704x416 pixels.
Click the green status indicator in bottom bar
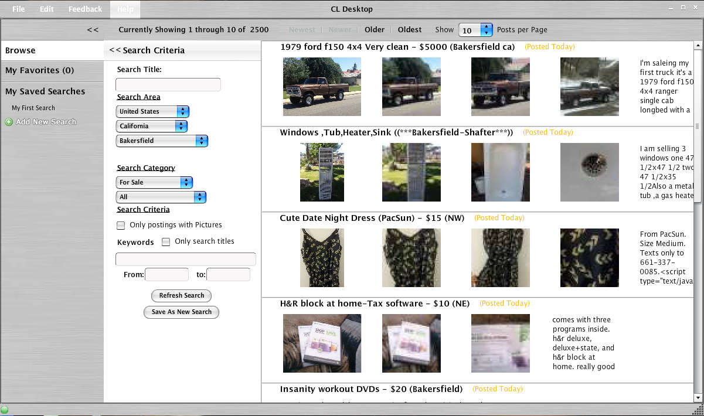(5, 410)
